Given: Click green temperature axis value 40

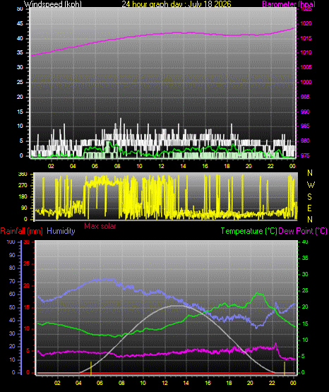Looking at the screenshot, I should (305, 242).
